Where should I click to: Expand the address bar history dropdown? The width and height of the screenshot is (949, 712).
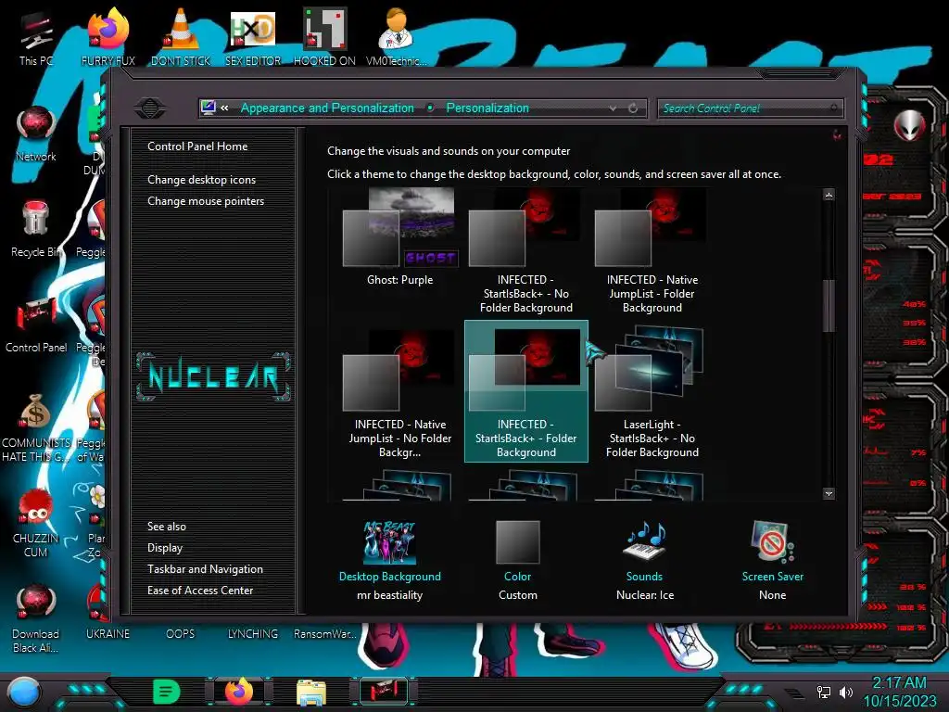tap(613, 108)
